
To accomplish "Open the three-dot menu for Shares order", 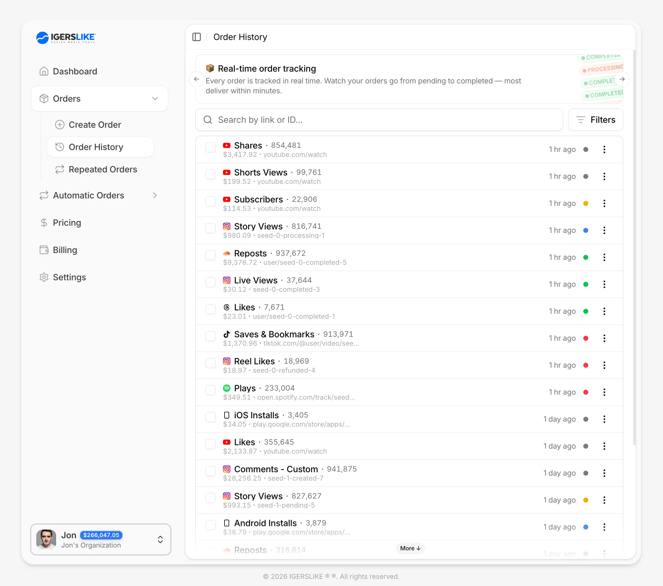I will (604, 149).
